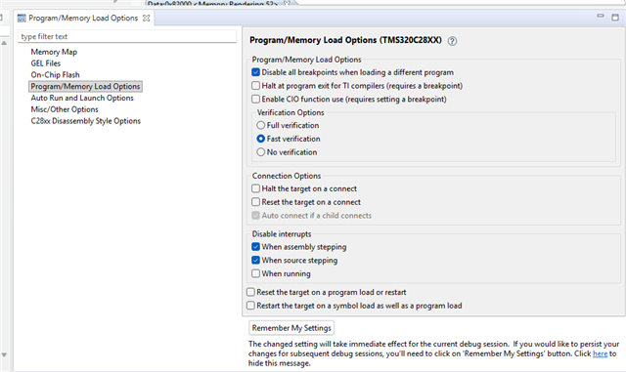The image size is (626, 372).
Task: Enable Reset the target on a connect
Action: (x=256, y=202)
